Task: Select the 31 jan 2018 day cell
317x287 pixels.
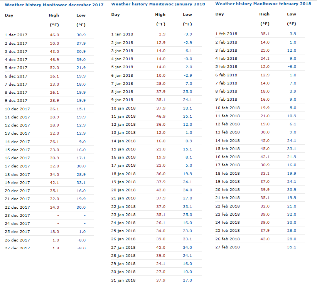Action: click(x=123, y=280)
